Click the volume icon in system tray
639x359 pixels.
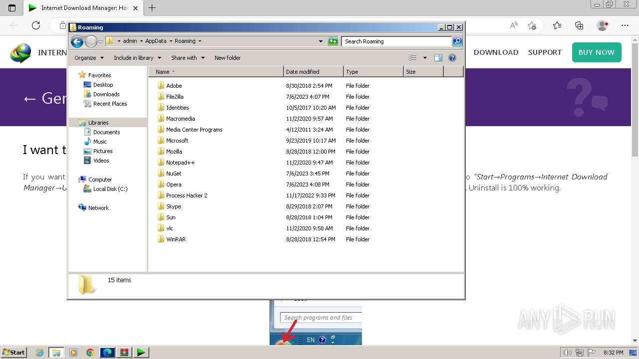tap(568, 353)
